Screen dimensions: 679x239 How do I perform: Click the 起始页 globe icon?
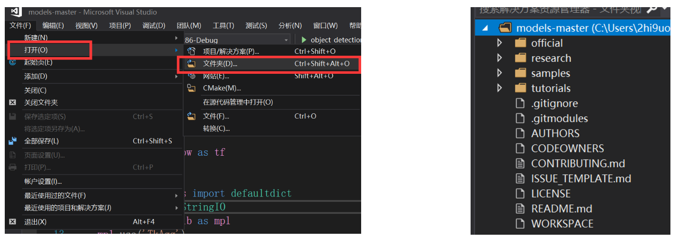click(x=13, y=62)
